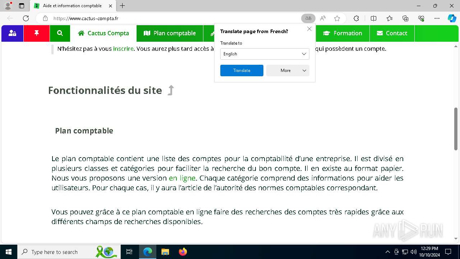Click the red pushpin nav icon
Image resolution: width=460 pixels, height=259 pixels.
[36, 33]
